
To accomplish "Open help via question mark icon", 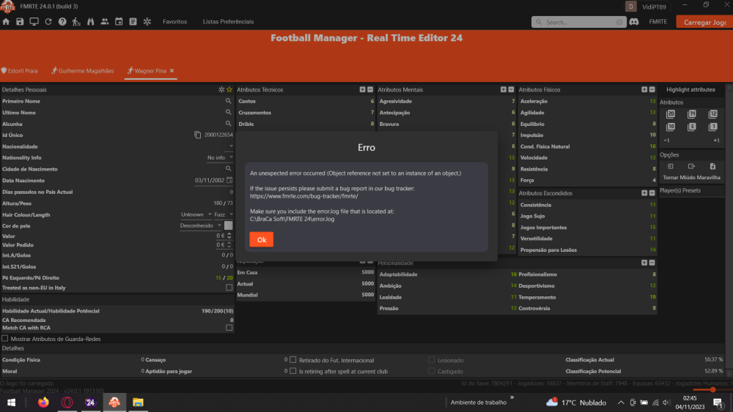I will (x=62, y=21).
